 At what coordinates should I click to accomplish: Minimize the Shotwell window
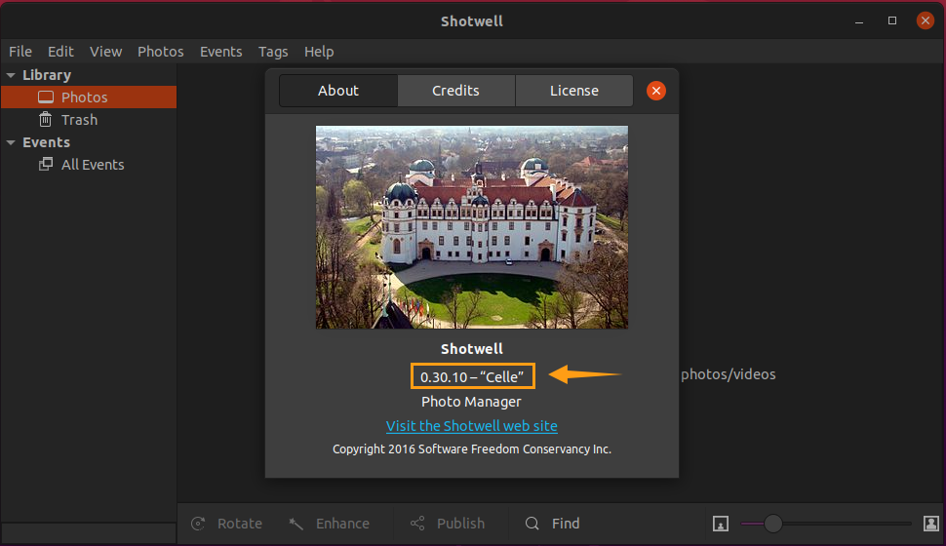click(x=859, y=21)
